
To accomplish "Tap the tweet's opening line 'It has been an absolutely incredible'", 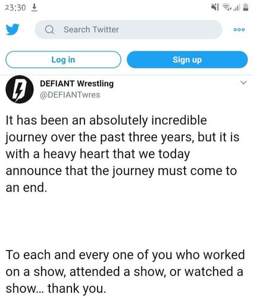I will 107,121.
